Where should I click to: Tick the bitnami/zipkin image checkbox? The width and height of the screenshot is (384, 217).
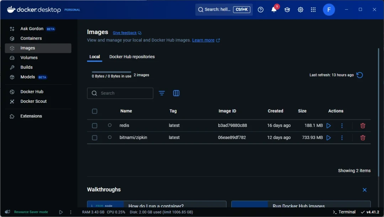(95, 138)
